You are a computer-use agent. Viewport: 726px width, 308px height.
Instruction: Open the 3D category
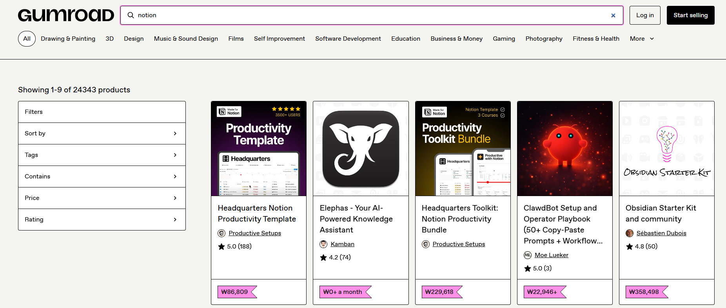(x=110, y=39)
